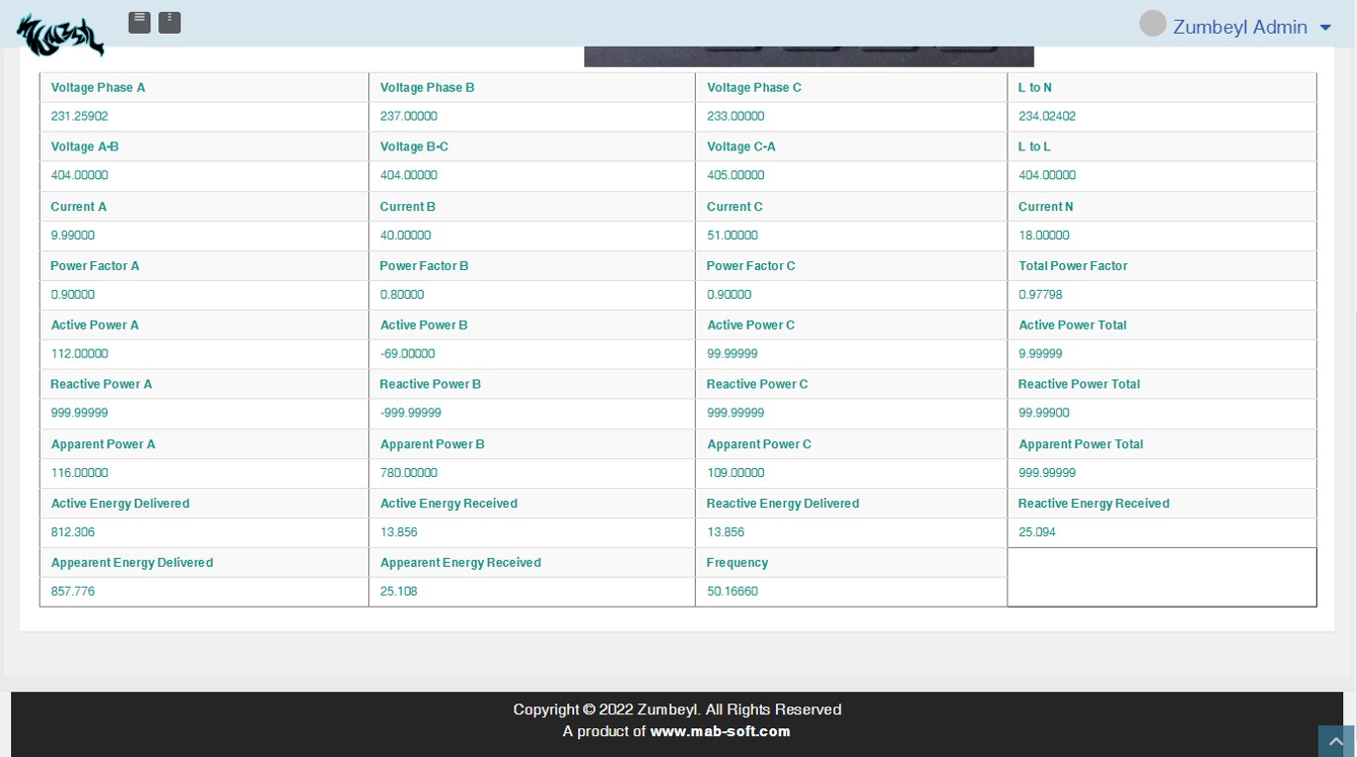
Task: Click the hamburger menu icon in header
Action: (140, 22)
